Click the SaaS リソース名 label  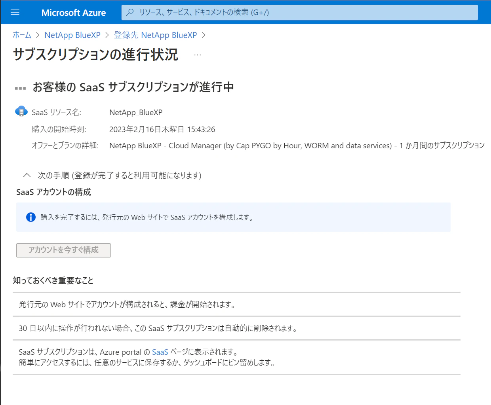pos(56,112)
